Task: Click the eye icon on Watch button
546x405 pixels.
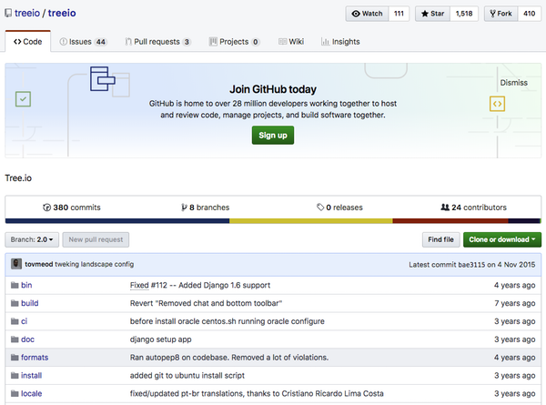Action: click(x=356, y=14)
